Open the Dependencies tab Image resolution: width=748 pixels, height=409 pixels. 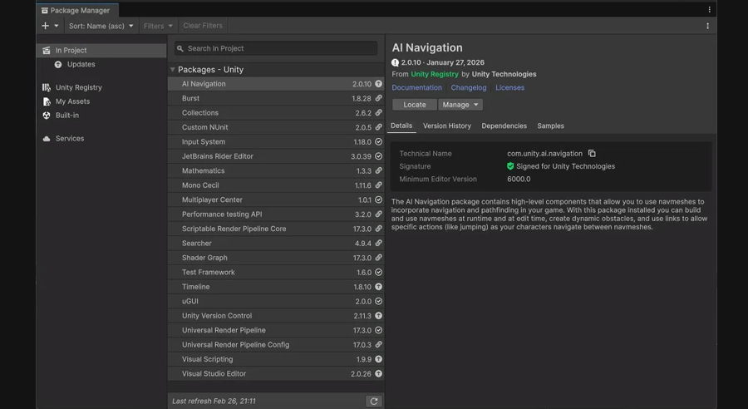tap(504, 126)
